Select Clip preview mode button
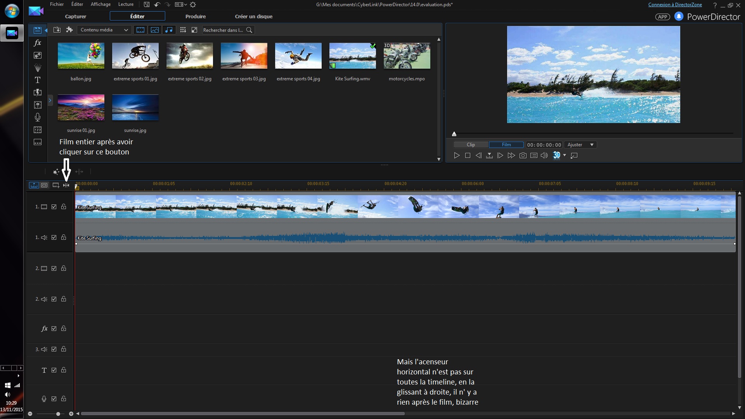This screenshot has width=745, height=419. coord(471,145)
